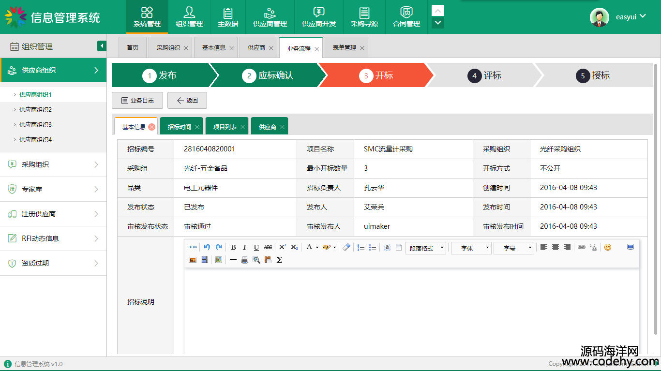Open the 供应商管理 module
661x371 pixels.
tap(270, 17)
